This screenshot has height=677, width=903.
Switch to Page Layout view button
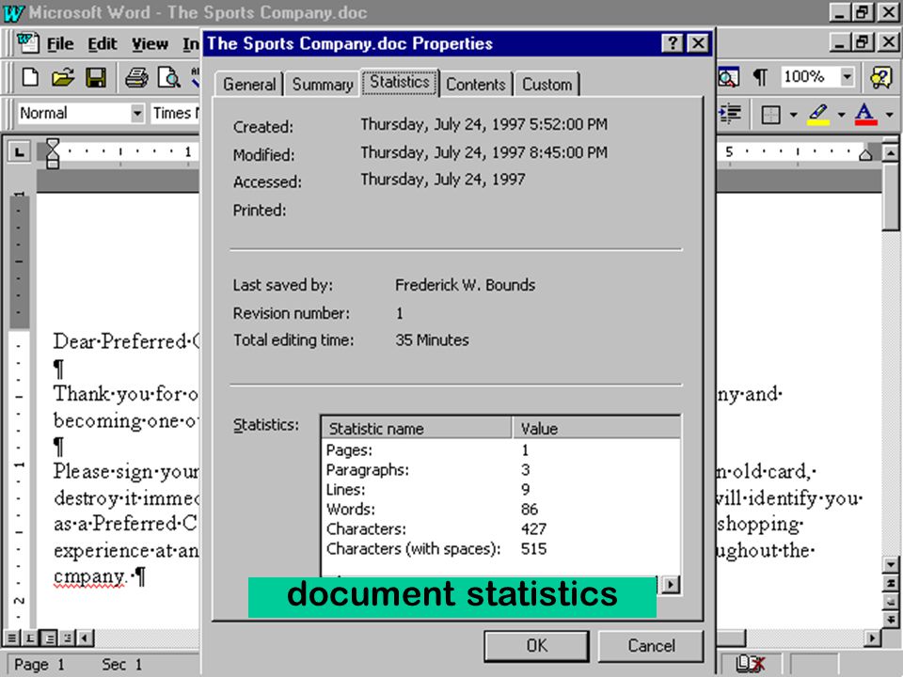50,638
